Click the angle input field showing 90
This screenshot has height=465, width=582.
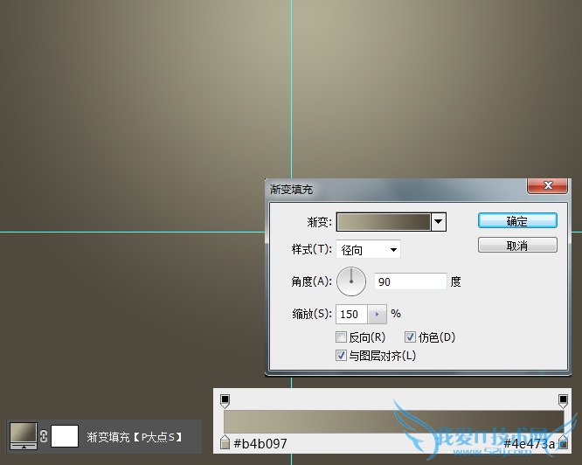click(410, 281)
